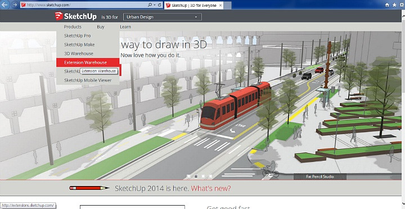Select the second carousel slide dot
This screenshot has height=209, width=405.
pos(196,177)
